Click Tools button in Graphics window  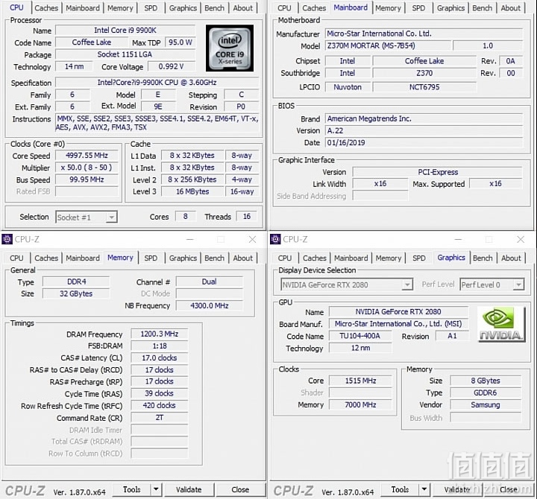click(400, 489)
